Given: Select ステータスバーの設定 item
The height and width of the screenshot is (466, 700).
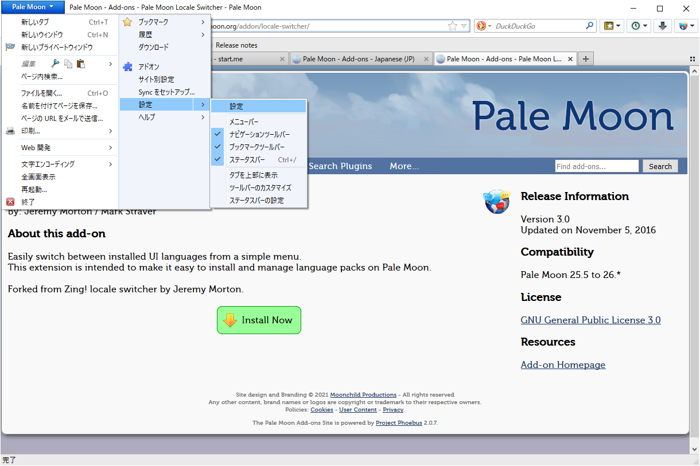Looking at the screenshot, I should click(259, 201).
